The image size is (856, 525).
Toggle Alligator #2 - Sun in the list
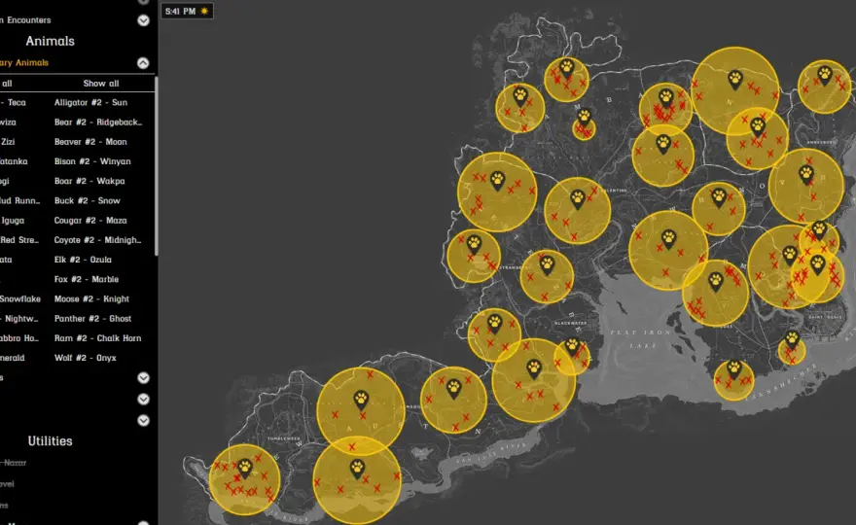pos(90,103)
